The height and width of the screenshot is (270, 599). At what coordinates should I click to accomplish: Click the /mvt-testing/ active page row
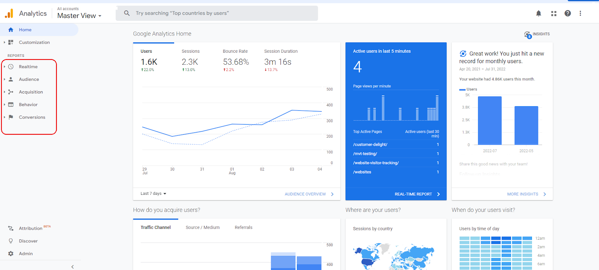point(396,154)
